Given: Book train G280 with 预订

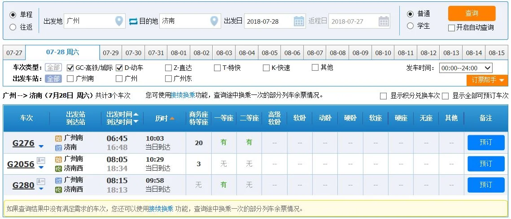Looking at the screenshot, I should [486, 185].
